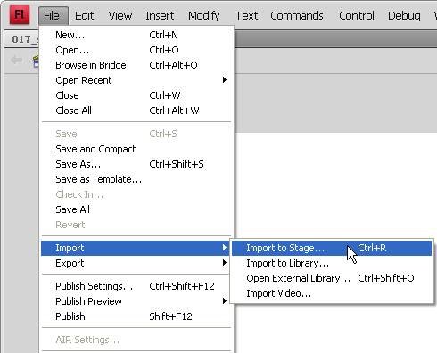This screenshot has width=437, height=353.
Task: Choose Browse in Bridge
Action: click(136, 65)
